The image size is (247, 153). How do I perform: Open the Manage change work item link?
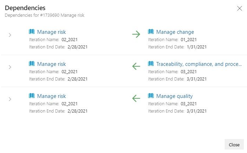(x=175, y=32)
